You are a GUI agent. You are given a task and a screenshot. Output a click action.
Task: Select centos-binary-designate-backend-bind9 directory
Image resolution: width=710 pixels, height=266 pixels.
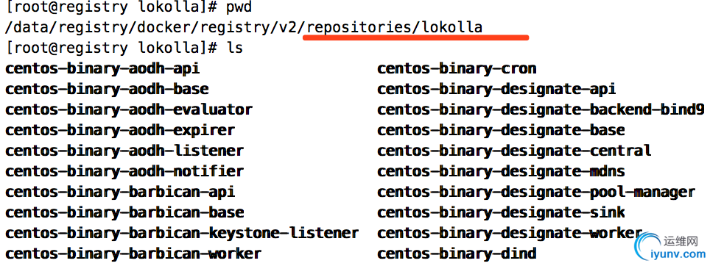pos(541,109)
